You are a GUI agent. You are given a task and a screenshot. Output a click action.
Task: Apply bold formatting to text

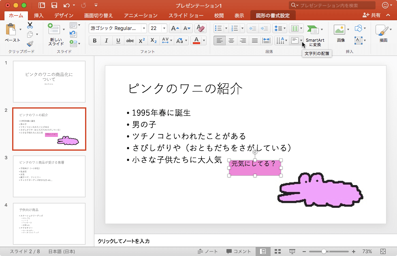click(x=94, y=41)
